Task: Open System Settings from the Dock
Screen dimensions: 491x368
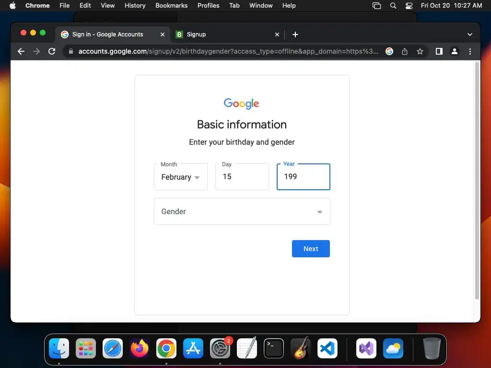Action: point(220,348)
